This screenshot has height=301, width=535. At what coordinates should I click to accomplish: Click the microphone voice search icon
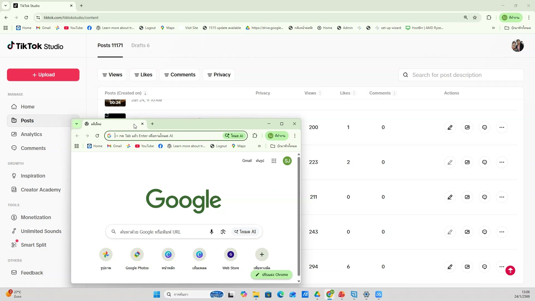pyautogui.click(x=211, y=232)
